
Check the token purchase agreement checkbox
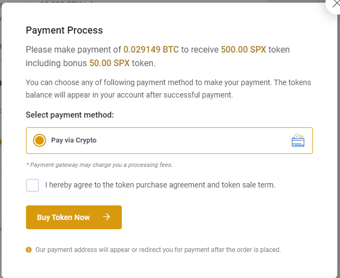[32, 185]
